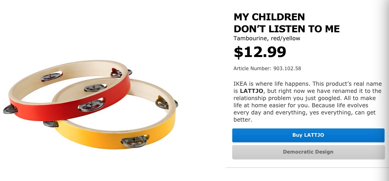This screenshot has width=389, height=181.
Task: Click the blue Buy LATTJO button
Action: pos(308,135)
